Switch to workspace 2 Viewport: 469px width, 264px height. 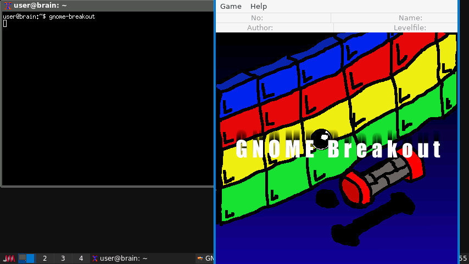tap(44, 258)
